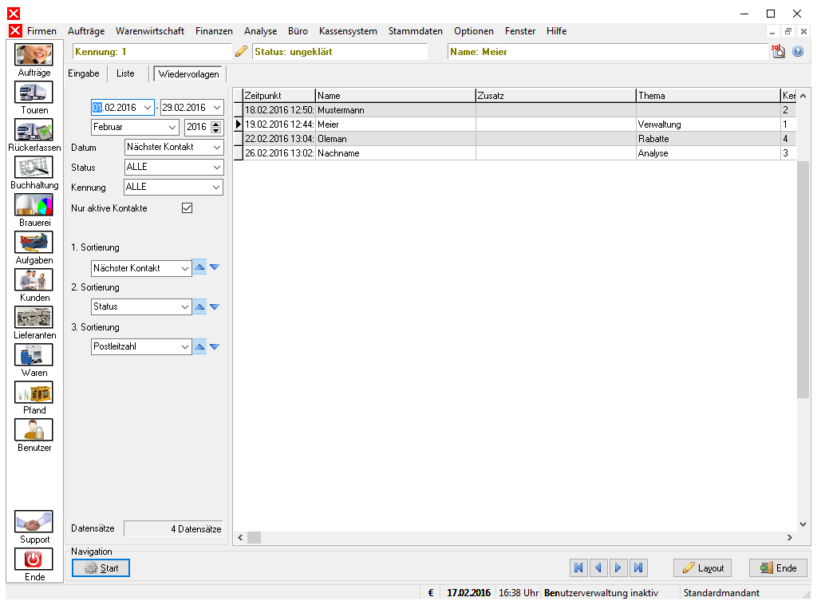Go to previous record arrow

pyautogui.click(x=598, y=567)
